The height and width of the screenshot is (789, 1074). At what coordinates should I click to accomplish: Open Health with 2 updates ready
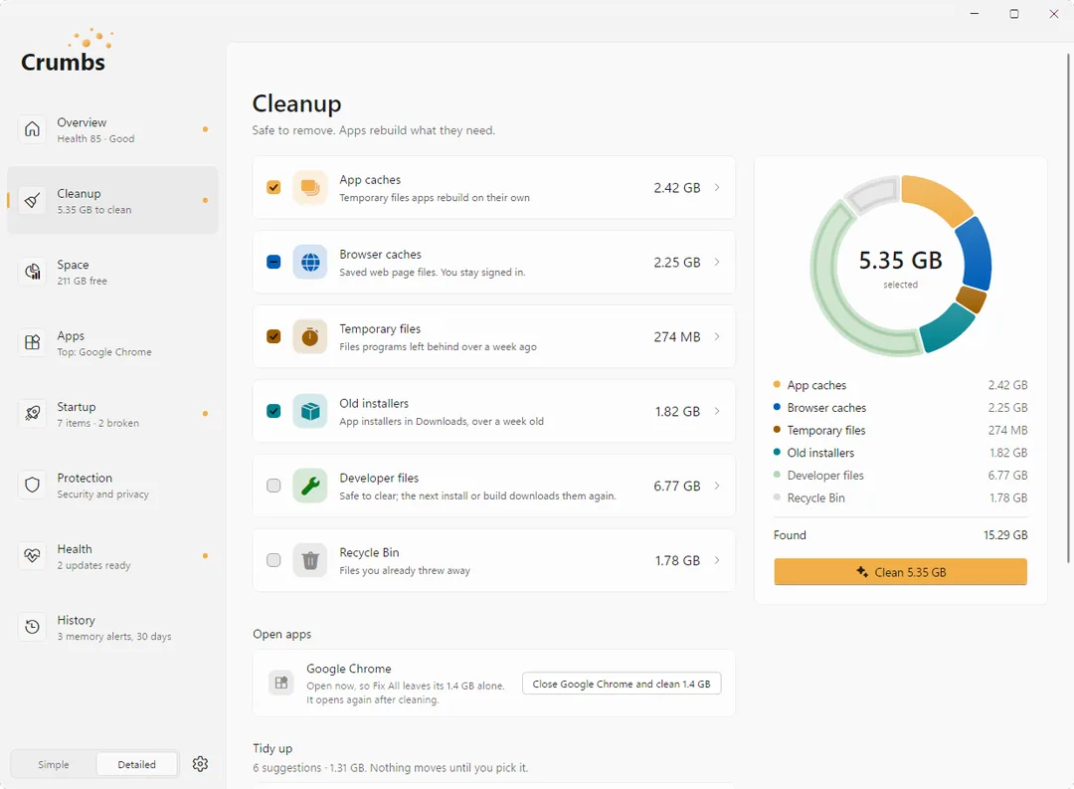pyautogui.click(x=113, y=556)
